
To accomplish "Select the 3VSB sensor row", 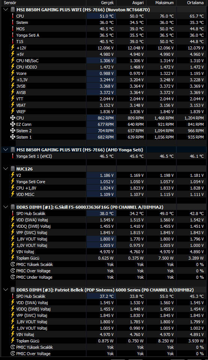I will [x=103, y=86].
